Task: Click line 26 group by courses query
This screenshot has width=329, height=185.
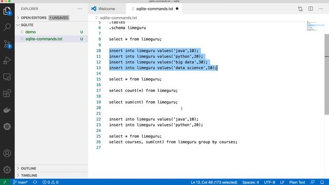Action: click(x=173, y=142)
